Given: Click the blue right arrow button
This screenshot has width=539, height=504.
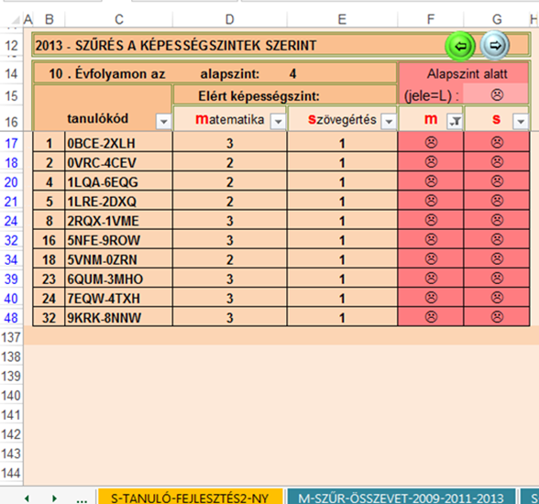Looking at the screenshot, I should (494, 45).
